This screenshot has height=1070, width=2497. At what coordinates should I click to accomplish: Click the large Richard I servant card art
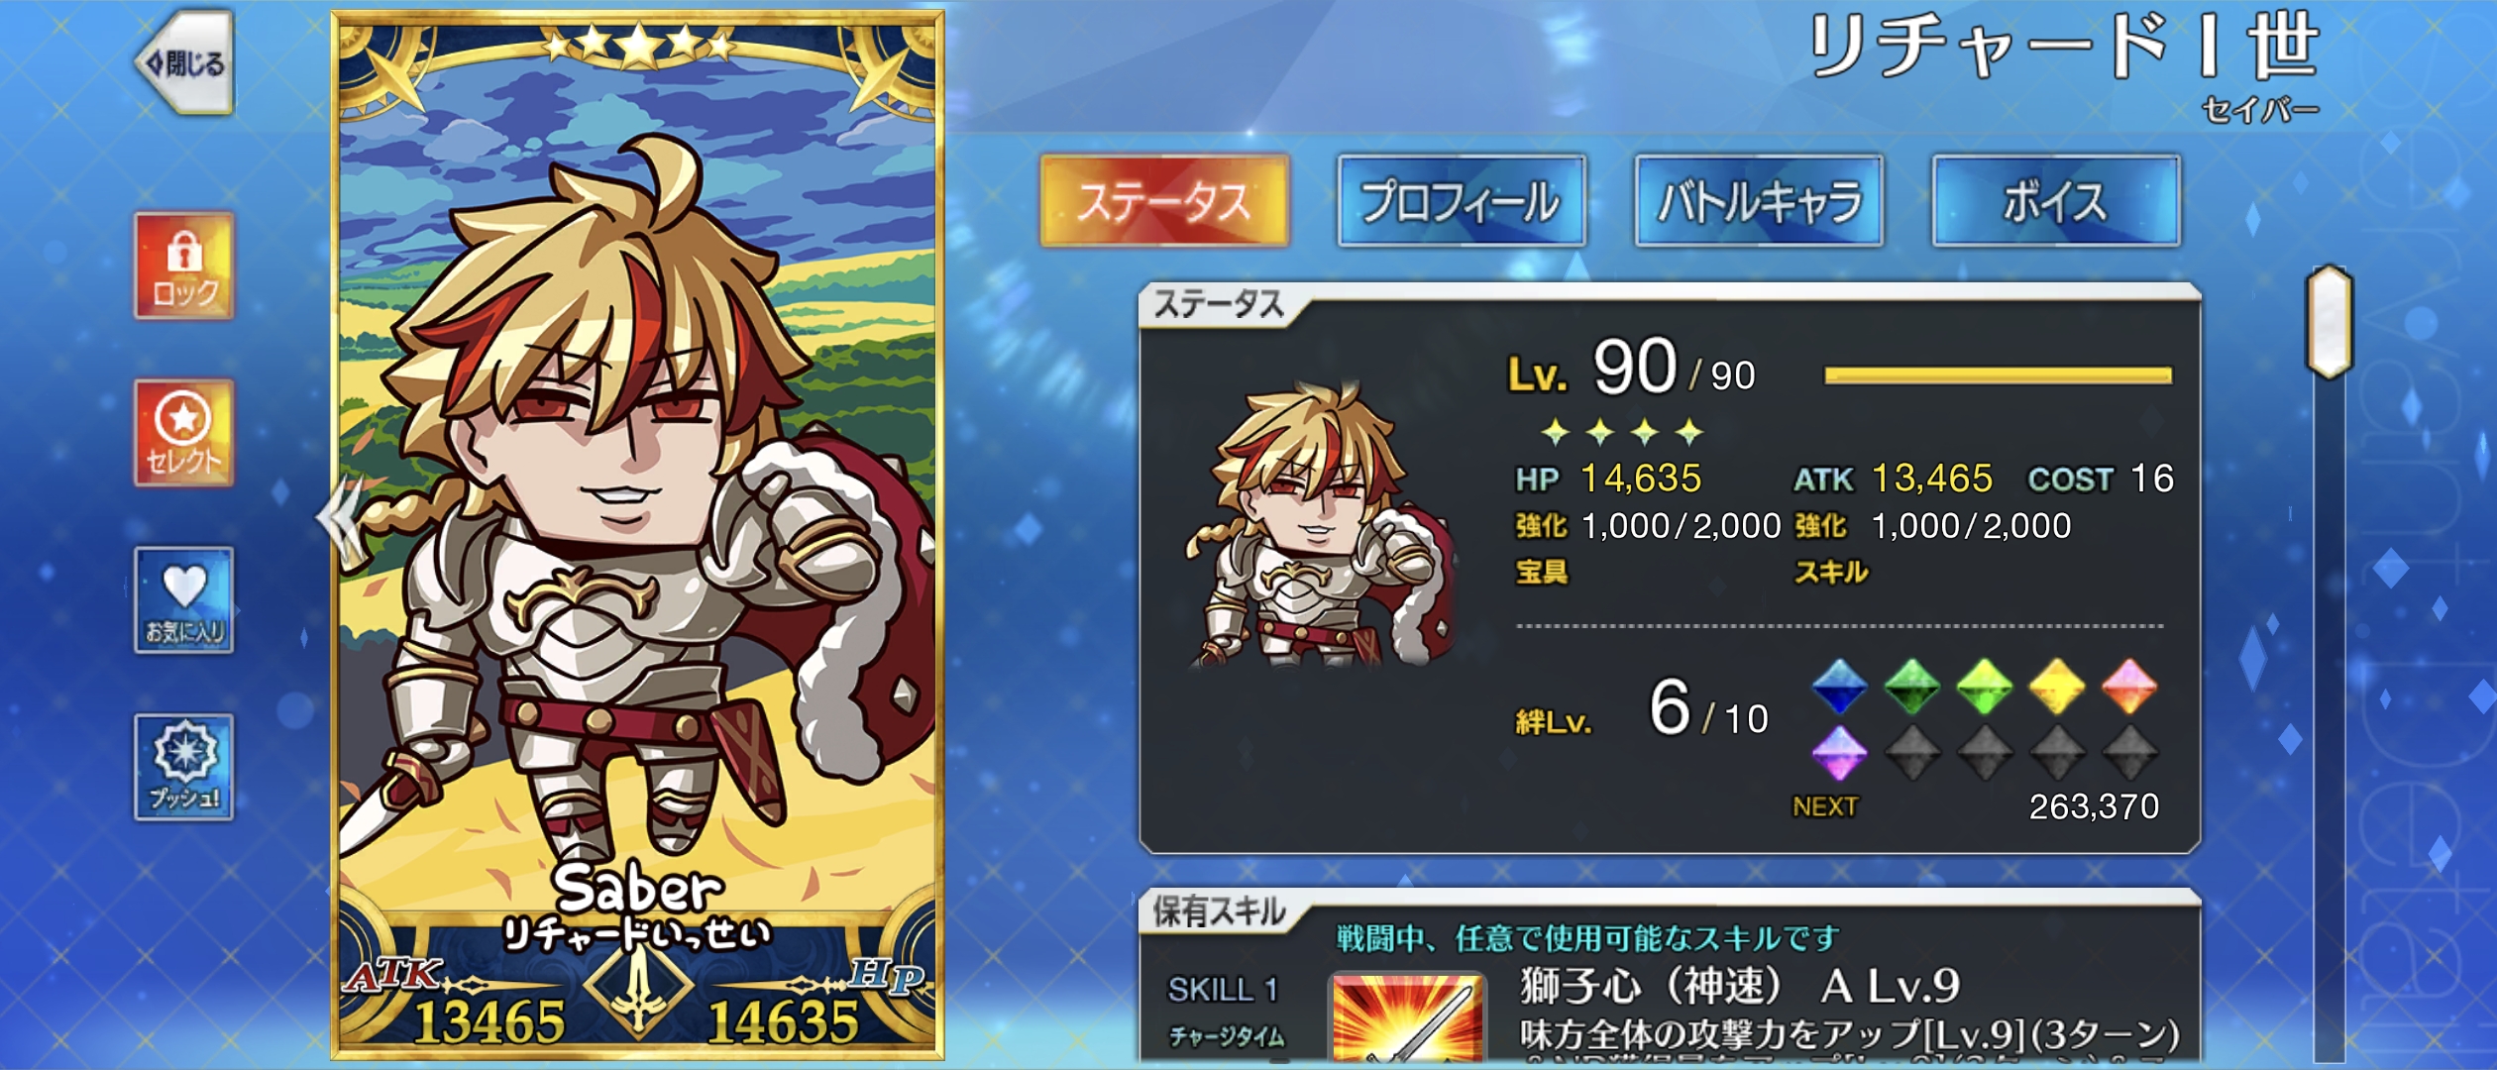tap(637, 535)
